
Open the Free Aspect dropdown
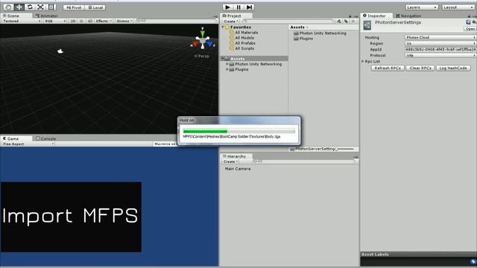28,144
